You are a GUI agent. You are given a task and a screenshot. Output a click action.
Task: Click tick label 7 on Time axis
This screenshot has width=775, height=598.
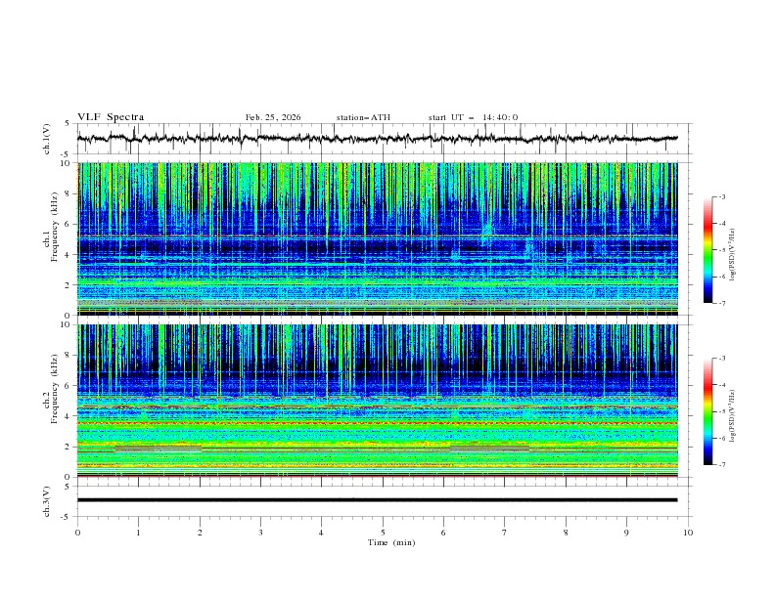tap(505, 533)
